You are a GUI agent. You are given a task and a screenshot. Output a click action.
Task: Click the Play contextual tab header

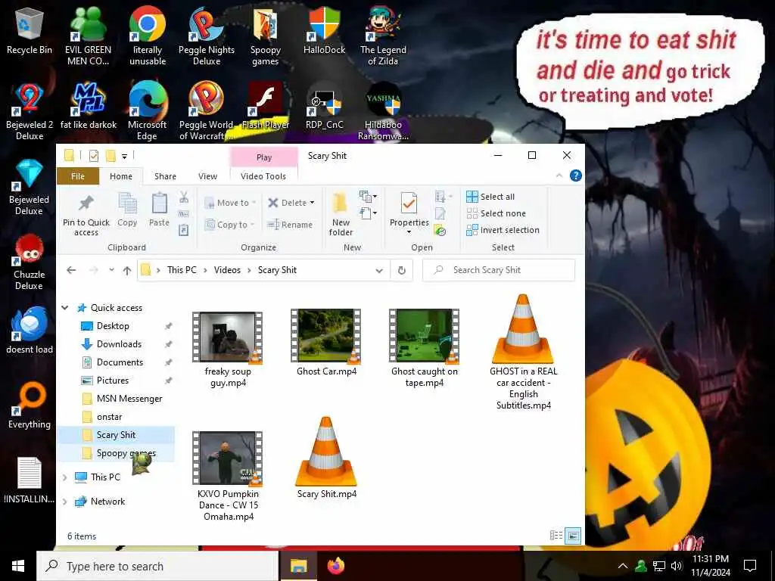264,157
